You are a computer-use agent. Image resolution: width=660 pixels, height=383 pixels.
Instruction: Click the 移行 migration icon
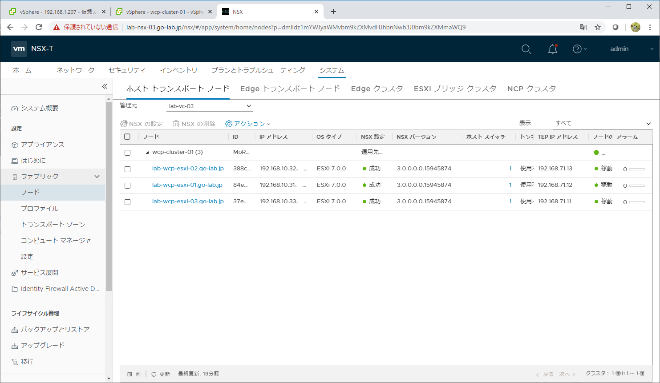point(15,362)
